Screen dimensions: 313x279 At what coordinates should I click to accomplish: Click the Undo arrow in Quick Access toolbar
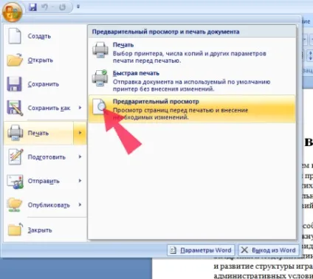click(44, 7)
